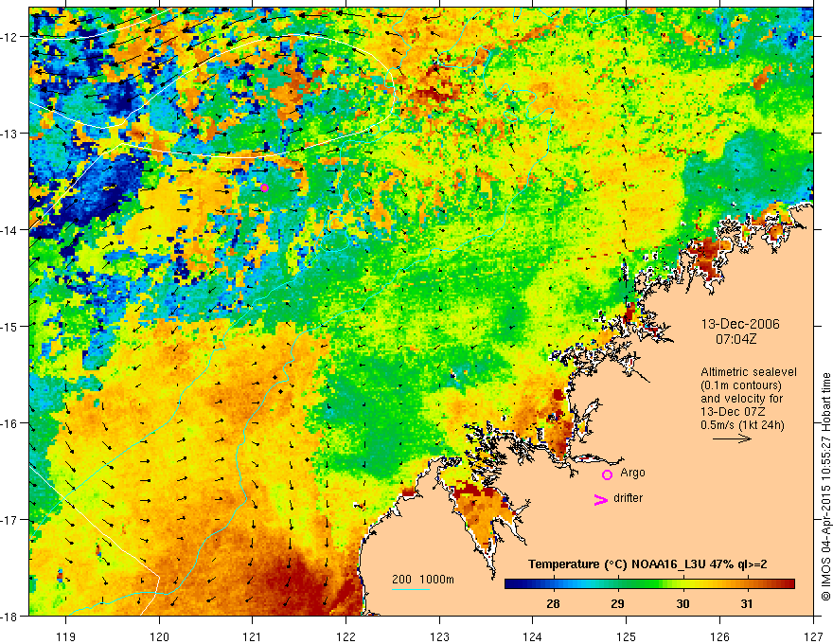Click the magenta drifter arrow legend symbol

tap(601, 499)
